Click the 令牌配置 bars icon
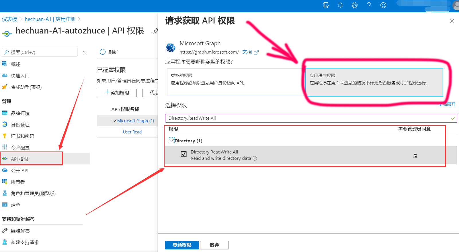 point(5,147)
